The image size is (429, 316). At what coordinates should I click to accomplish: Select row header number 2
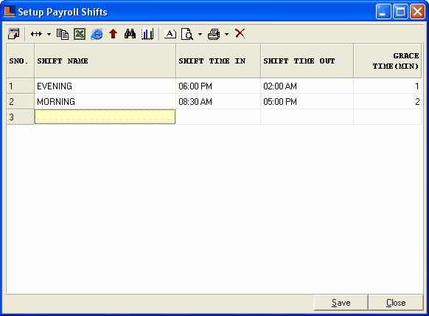(20, 102)
